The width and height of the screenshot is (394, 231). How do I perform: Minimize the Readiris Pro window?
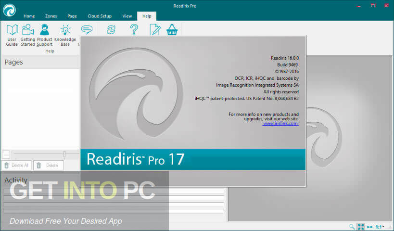click(x=359, y=6)
